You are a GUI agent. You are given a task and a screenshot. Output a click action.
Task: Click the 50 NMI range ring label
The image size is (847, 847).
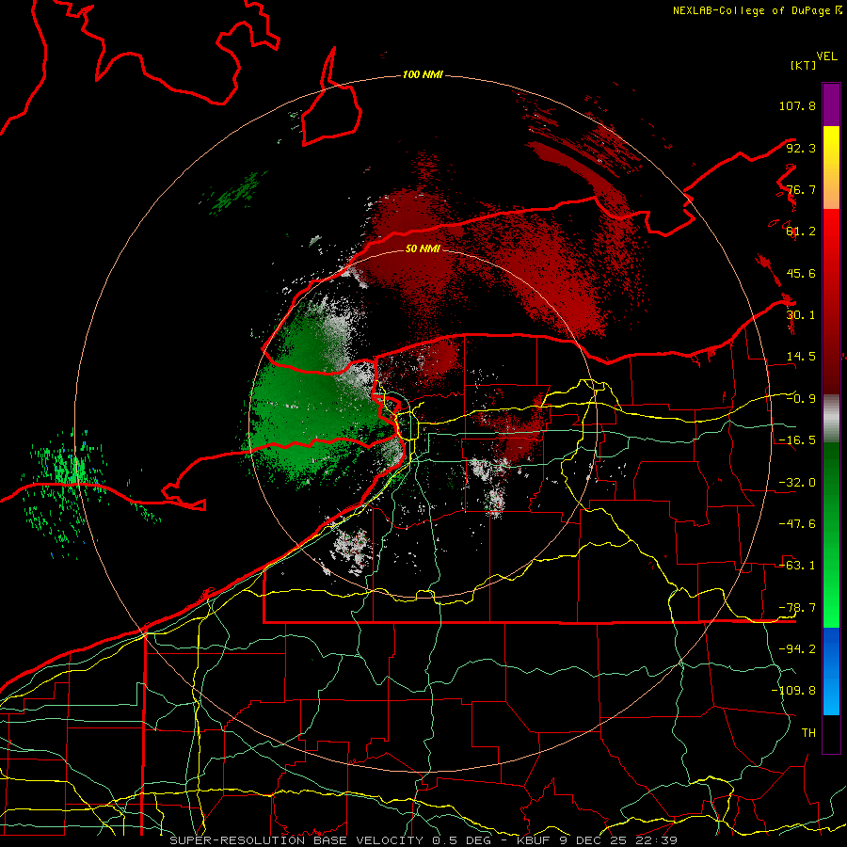(423, 248)
